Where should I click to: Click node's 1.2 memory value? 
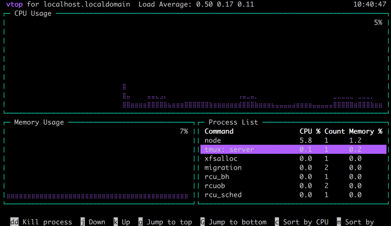[x=355, y=140]
